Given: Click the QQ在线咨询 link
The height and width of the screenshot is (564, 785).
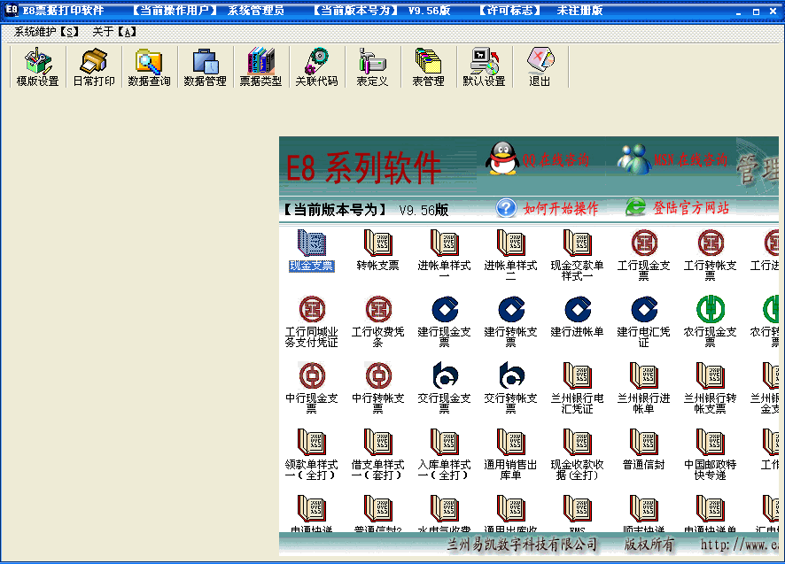Looking at the screenshot, I should click(537, 158).
